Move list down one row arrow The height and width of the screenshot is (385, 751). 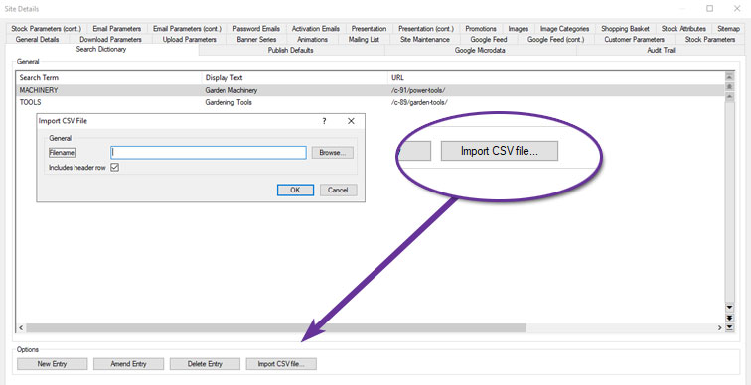(x=729, y=307)
